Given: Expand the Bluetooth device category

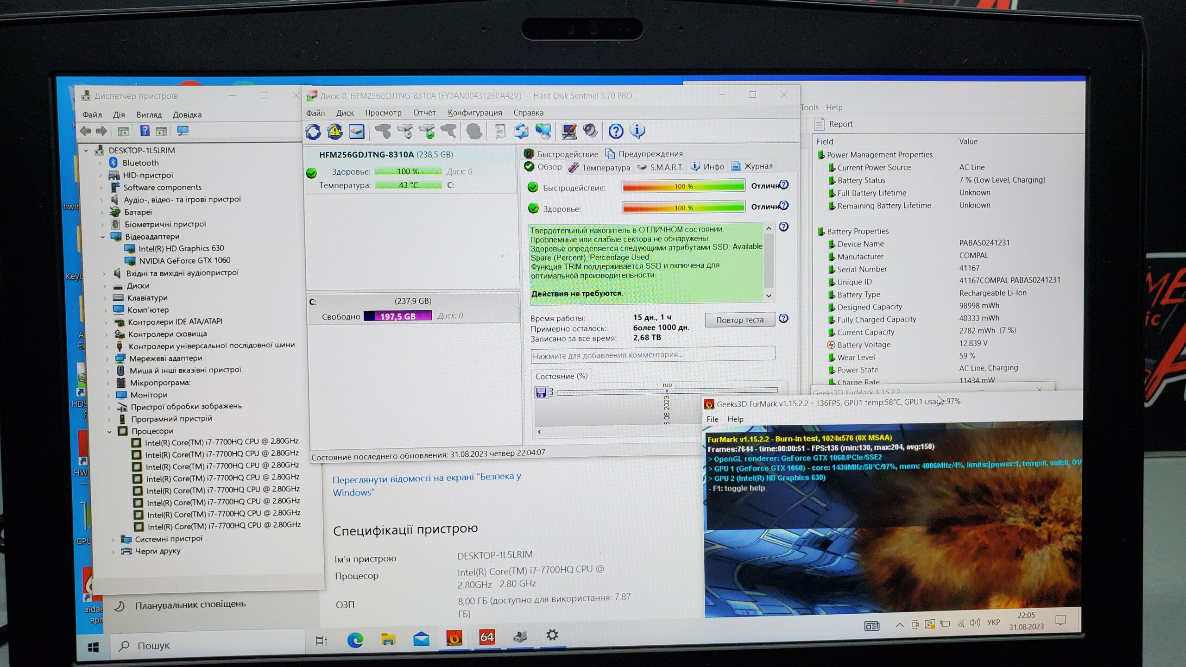Looking at the screenshot, I should tap(100, 163).
